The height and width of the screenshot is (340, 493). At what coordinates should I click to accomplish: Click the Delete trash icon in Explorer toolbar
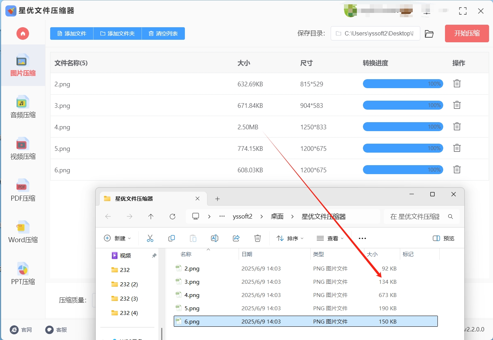point(258,238)
